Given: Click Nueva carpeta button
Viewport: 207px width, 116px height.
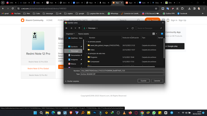Looking at the screenshot, I should (84, 34).
